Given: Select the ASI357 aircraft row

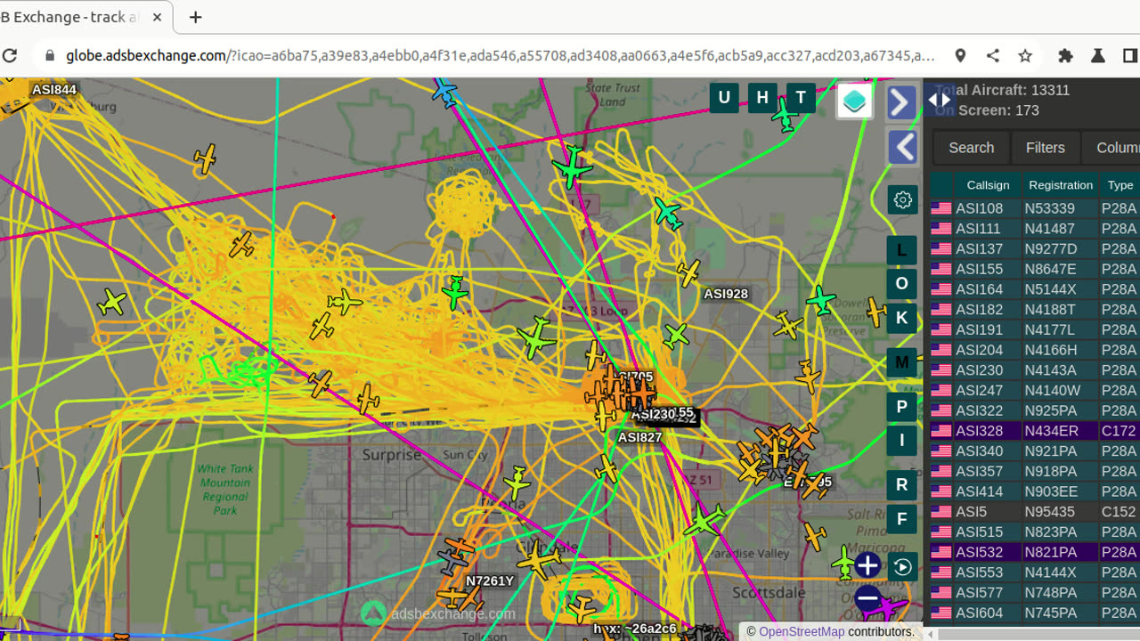Looking at the screenshot, I should click(x=1034, y=471).
